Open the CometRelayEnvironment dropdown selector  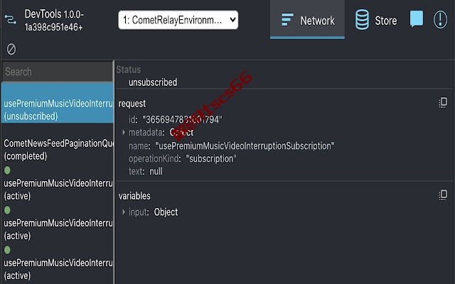coord(178,20)
